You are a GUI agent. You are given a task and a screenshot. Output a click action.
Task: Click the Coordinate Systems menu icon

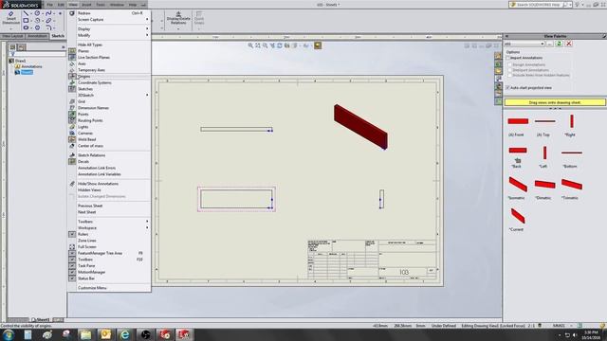[x=72, y=82]
